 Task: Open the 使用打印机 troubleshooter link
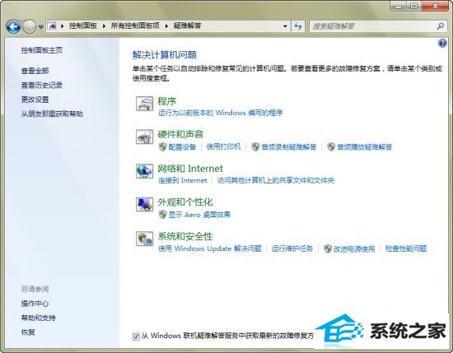223,146
